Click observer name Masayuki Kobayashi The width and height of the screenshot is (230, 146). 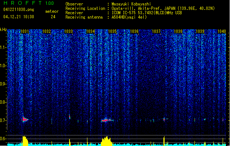coord(131,4)
